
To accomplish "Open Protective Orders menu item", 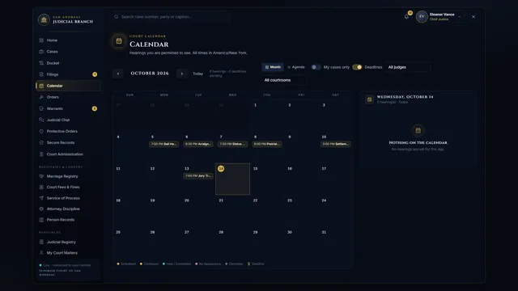I will pyautogui.click(x=68, y=131).
